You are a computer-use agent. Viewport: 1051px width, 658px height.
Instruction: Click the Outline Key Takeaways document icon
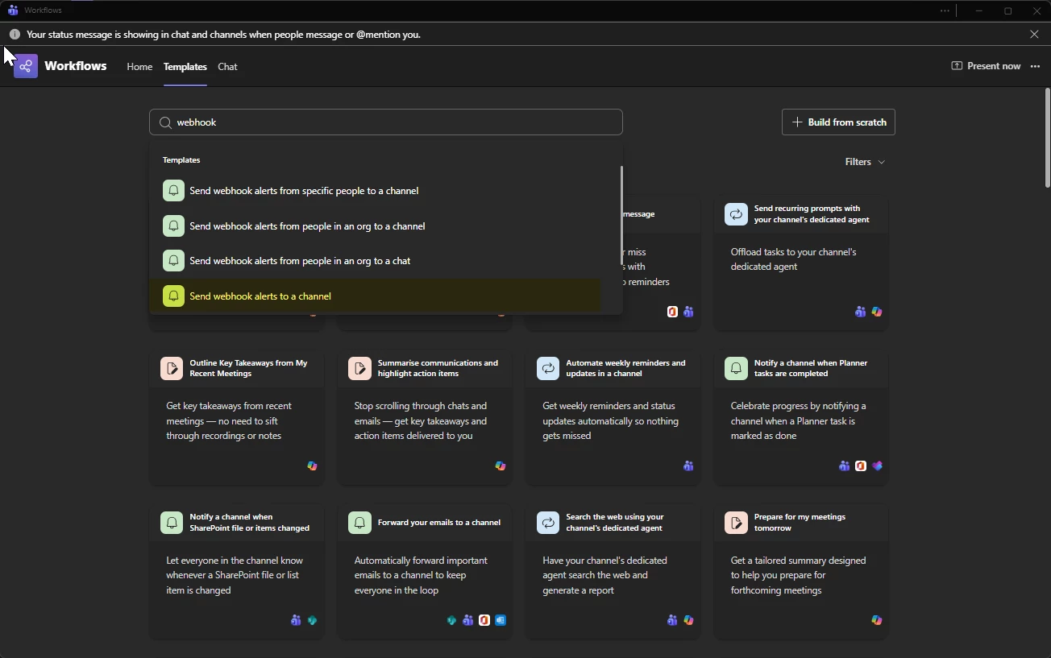tap(172, 368)
